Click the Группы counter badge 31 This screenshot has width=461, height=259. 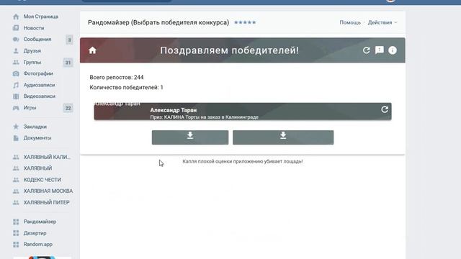click(x=68, y=63)
